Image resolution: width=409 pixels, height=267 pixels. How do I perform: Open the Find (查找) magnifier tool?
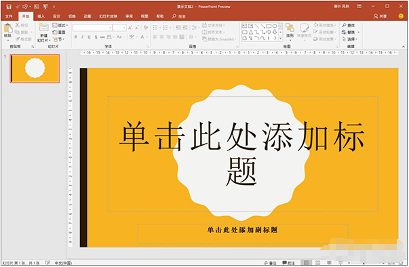tap(348, 25)
